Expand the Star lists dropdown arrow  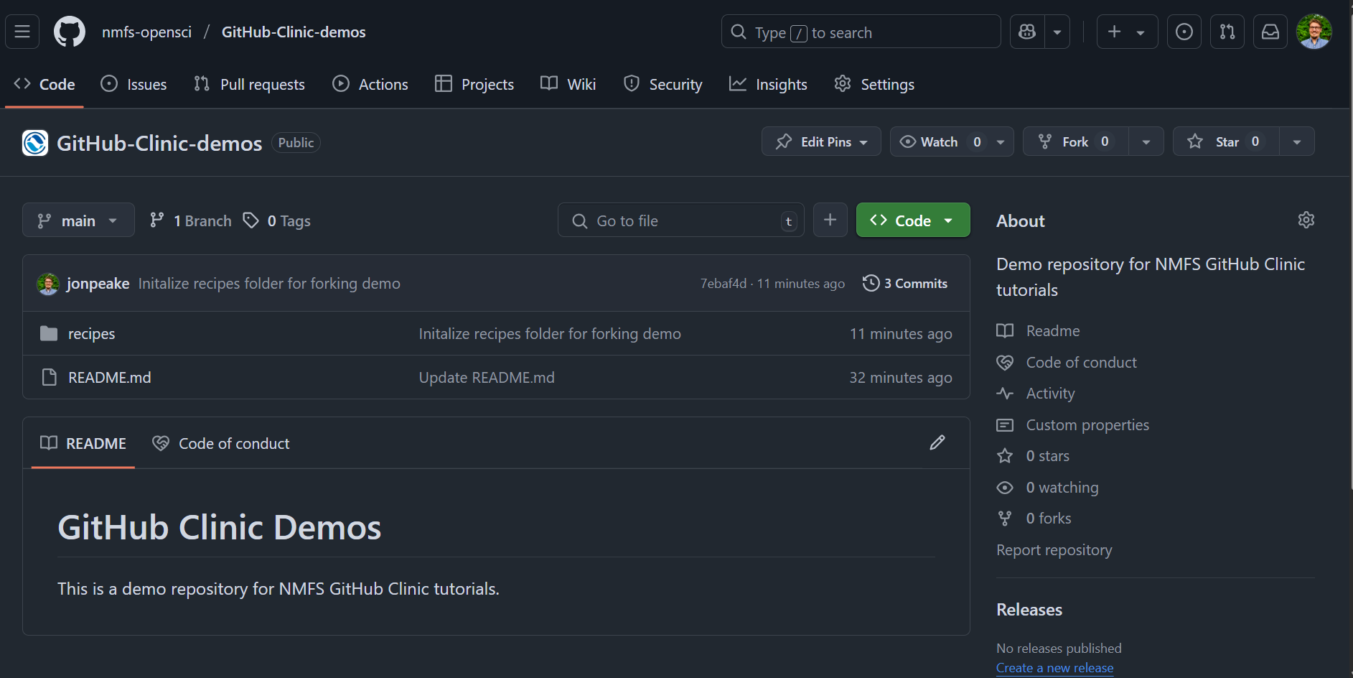click(1297, 141)
